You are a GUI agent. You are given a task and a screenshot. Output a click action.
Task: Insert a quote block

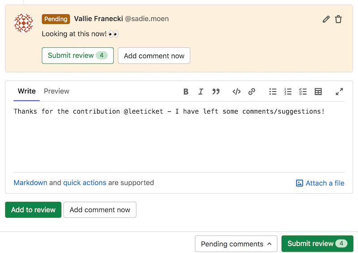[x=216, y=92]
